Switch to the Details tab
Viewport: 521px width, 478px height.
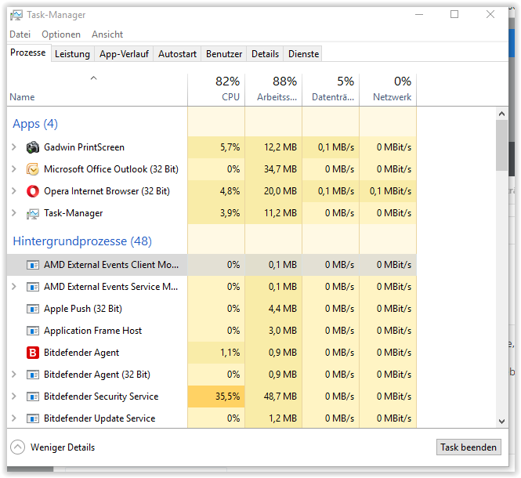(265, 54)
